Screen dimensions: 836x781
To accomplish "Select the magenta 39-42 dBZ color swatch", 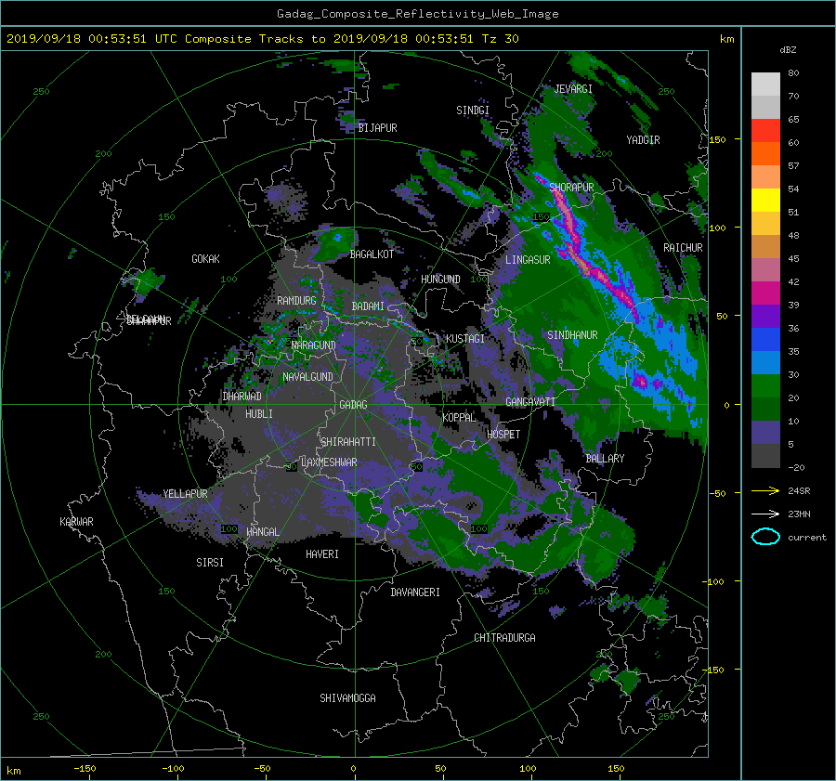I will (765, 293).
